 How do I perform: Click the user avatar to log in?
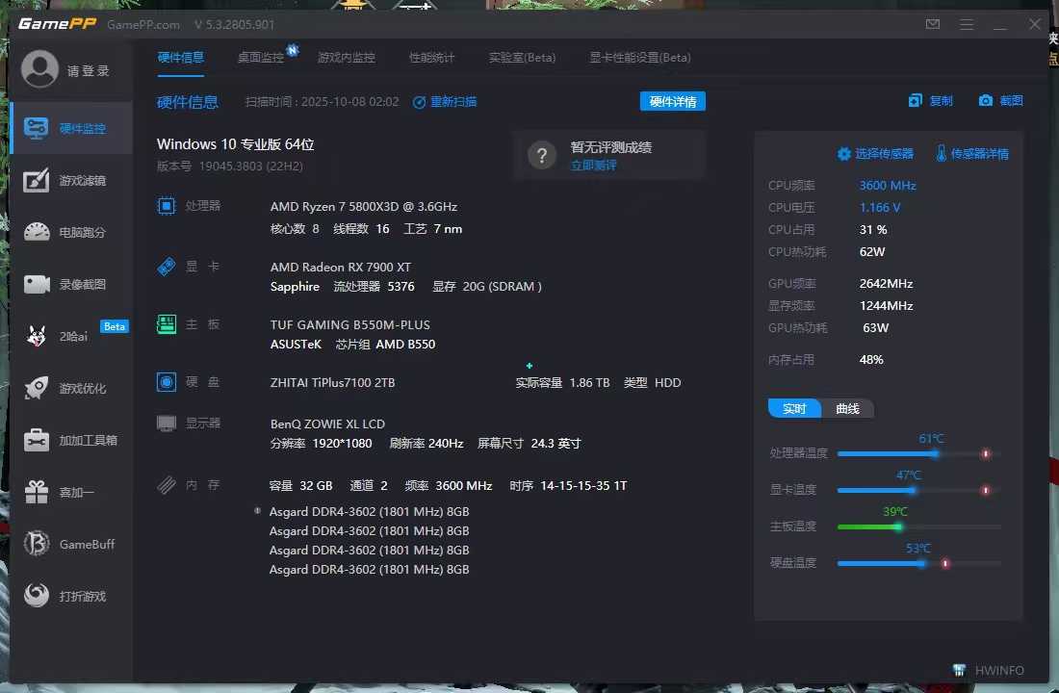click(x=39, y=70)
